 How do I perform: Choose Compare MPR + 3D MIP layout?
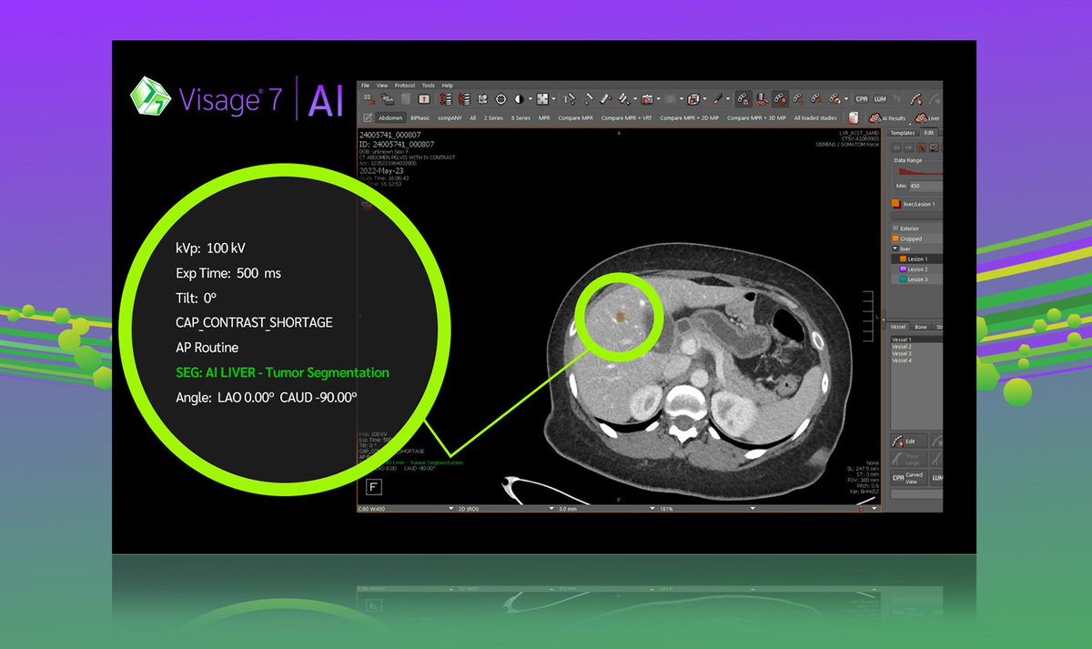[x=756, y=117]
